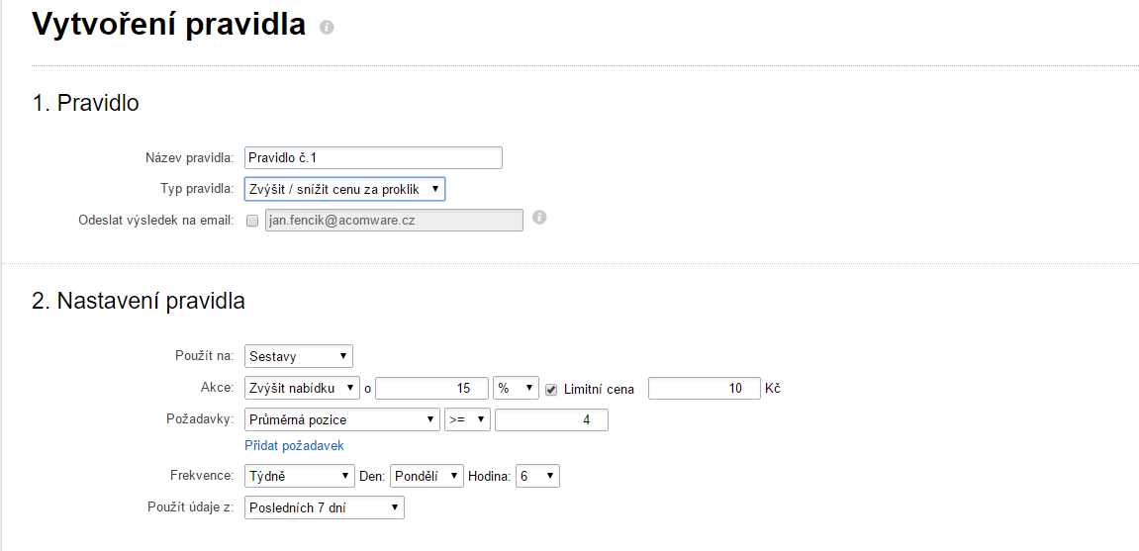The width and height of the screenshot is (1139, 551).
Task: Expand the Průměrná pozice requirement dropdown
Action: (342, 419)
